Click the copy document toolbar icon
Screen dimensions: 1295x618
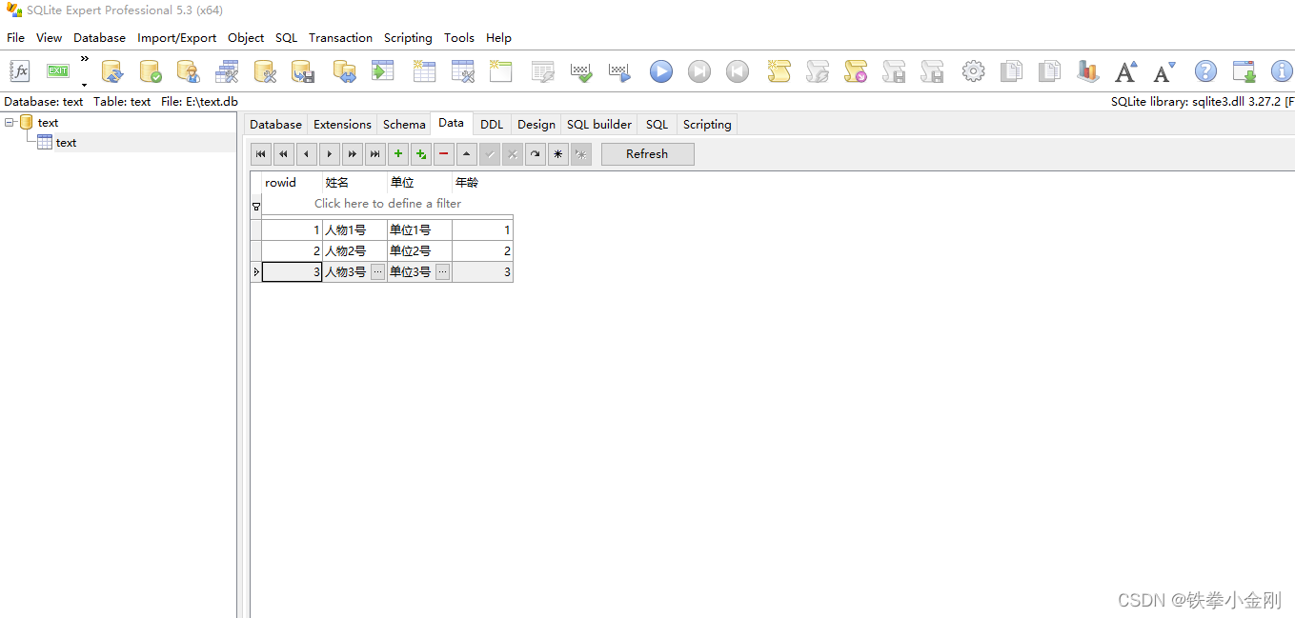click(1011, 70)
